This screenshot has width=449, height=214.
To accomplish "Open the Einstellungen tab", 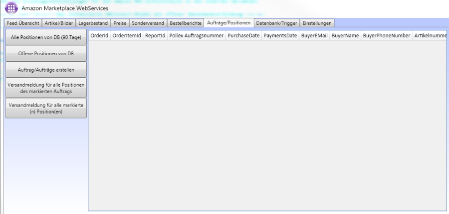I will pos(317,23).
